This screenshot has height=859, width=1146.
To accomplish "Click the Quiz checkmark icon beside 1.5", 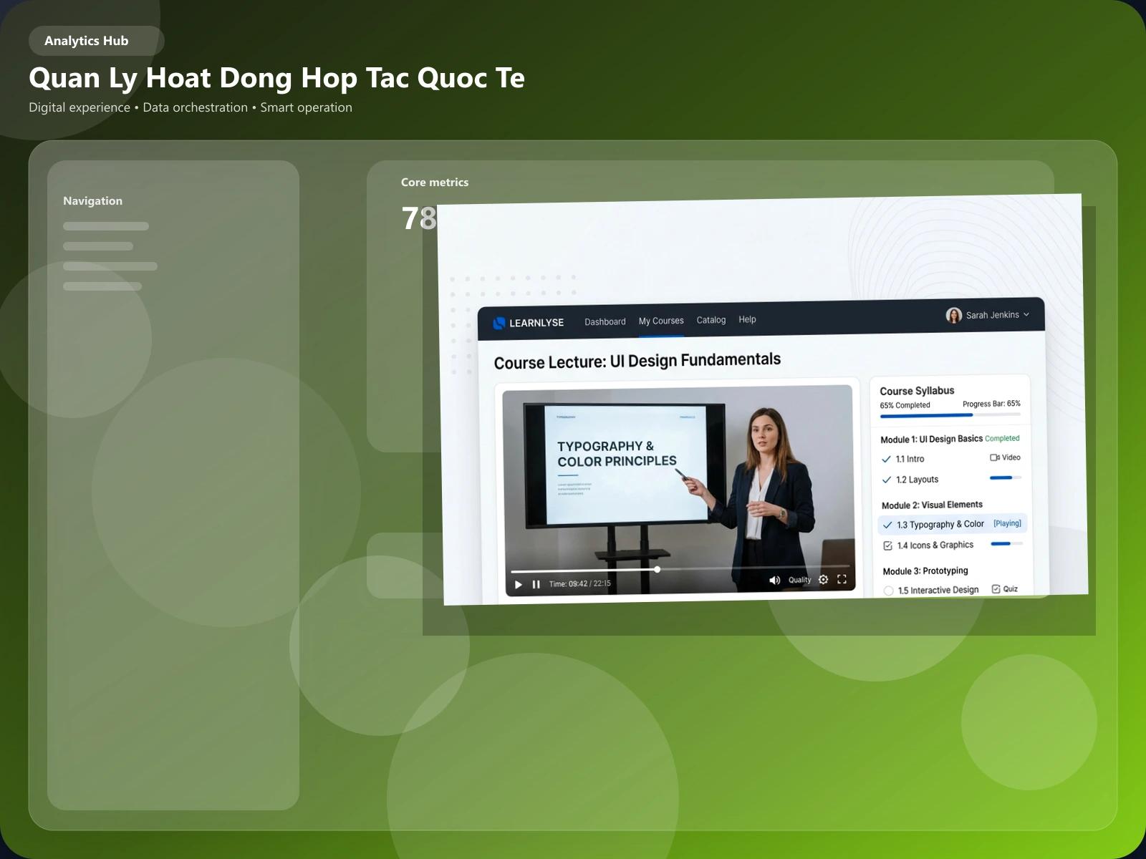I will [996, 589].
